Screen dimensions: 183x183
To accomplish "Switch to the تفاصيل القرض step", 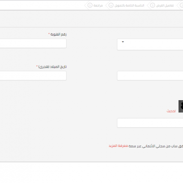I will click(x=165, y=6).
